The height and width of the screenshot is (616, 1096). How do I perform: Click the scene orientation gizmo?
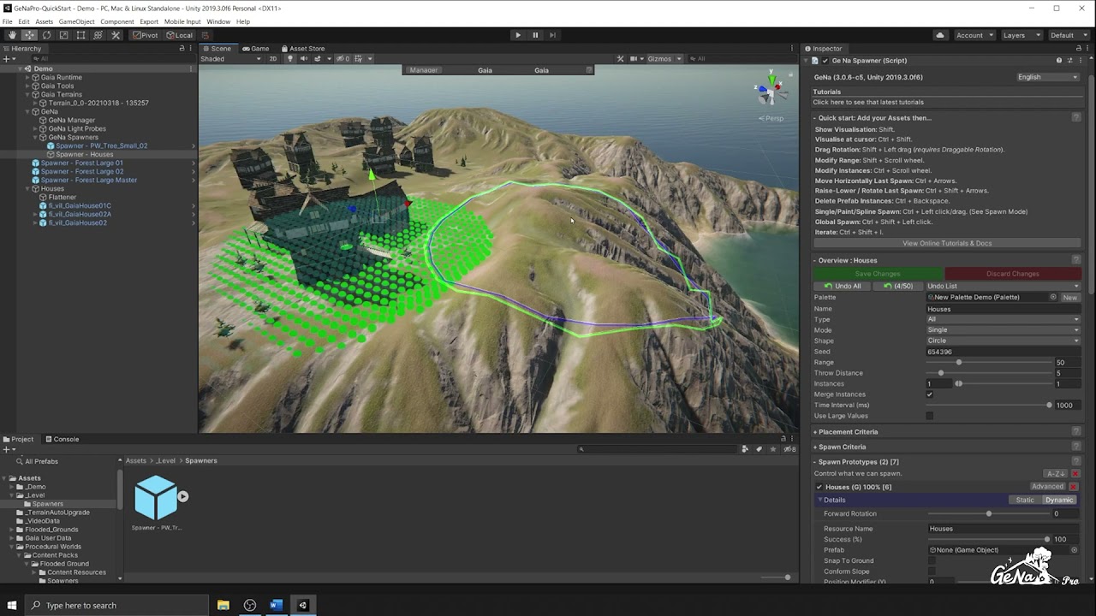point(772,87)
